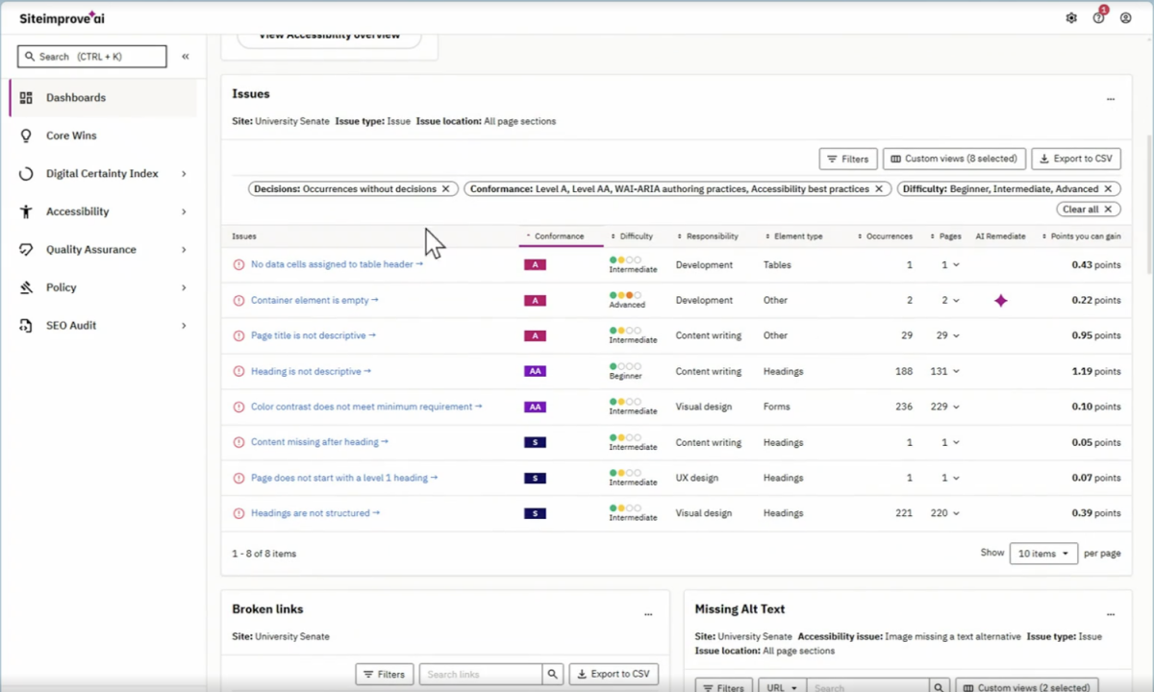Open Heading is not descriptive issue
Image resolution: width=1154 pixels, height=692 pixels.
(311, 371)
